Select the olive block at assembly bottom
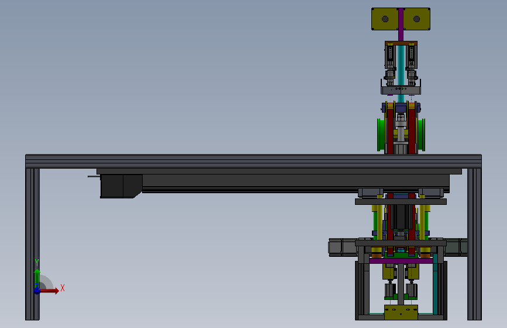507x328 pixels. tap(401, 312)
